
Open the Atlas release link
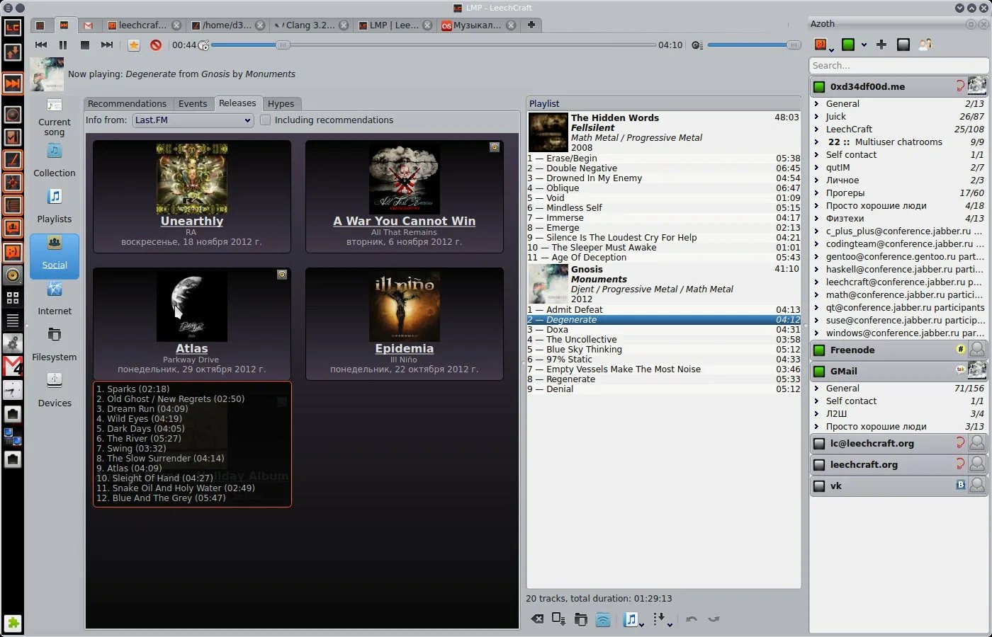pos(192,348)
